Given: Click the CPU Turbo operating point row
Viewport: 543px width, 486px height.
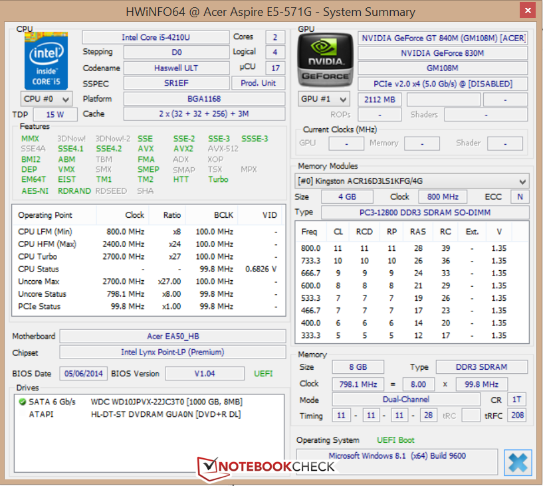Looking at the screenshot, I should click(148, 257).
